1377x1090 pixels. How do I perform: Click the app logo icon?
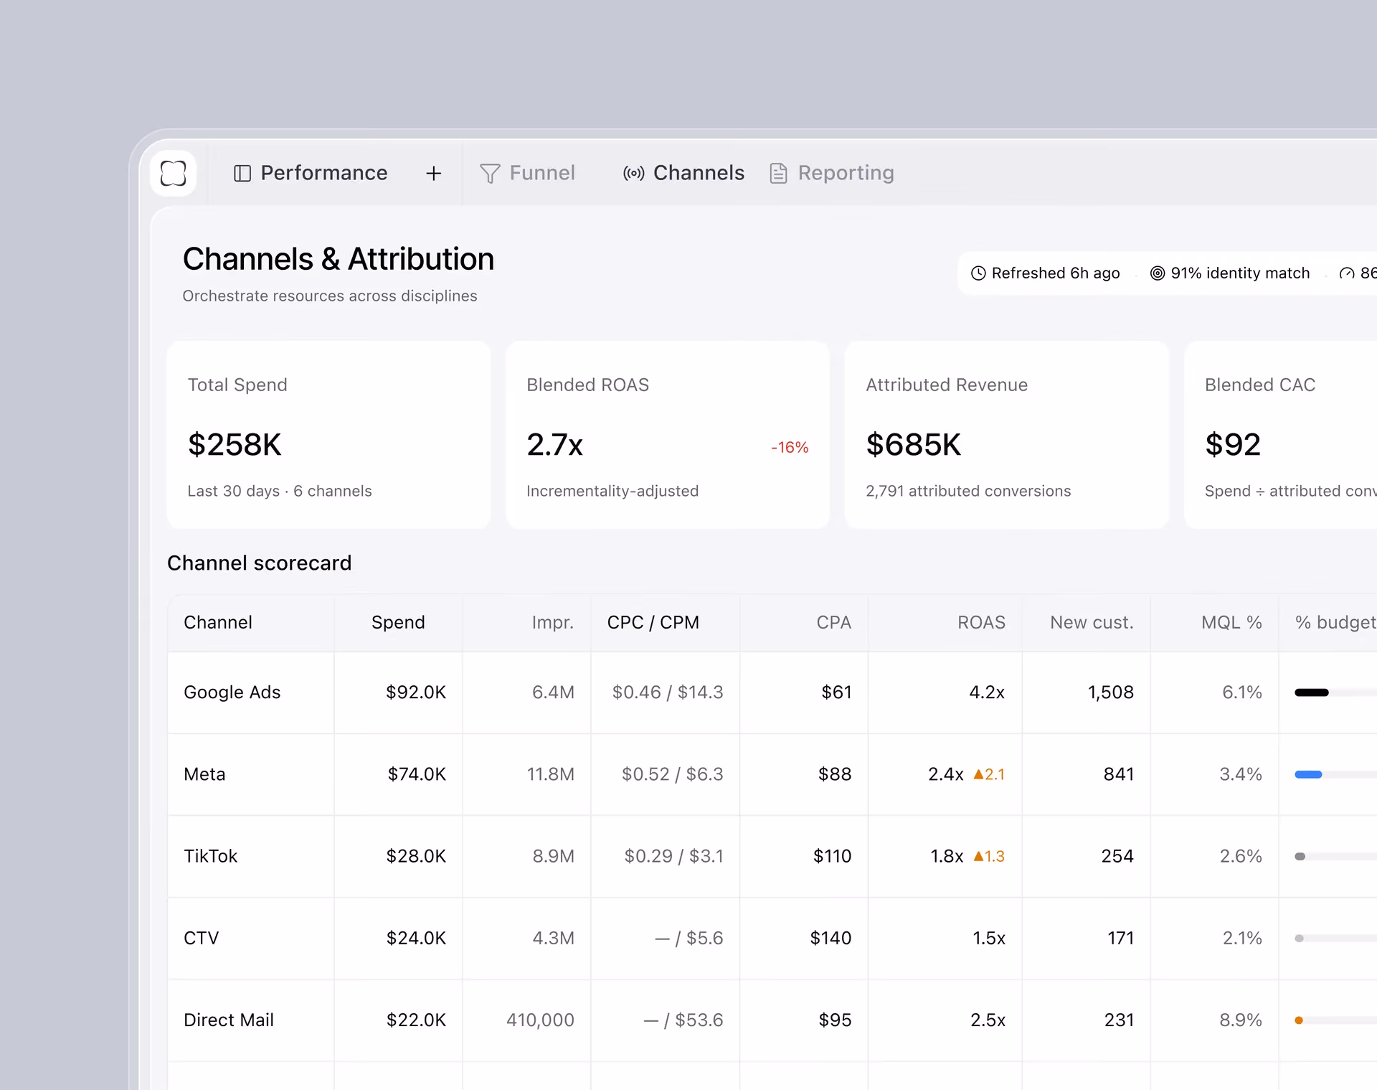coord(174,173)
